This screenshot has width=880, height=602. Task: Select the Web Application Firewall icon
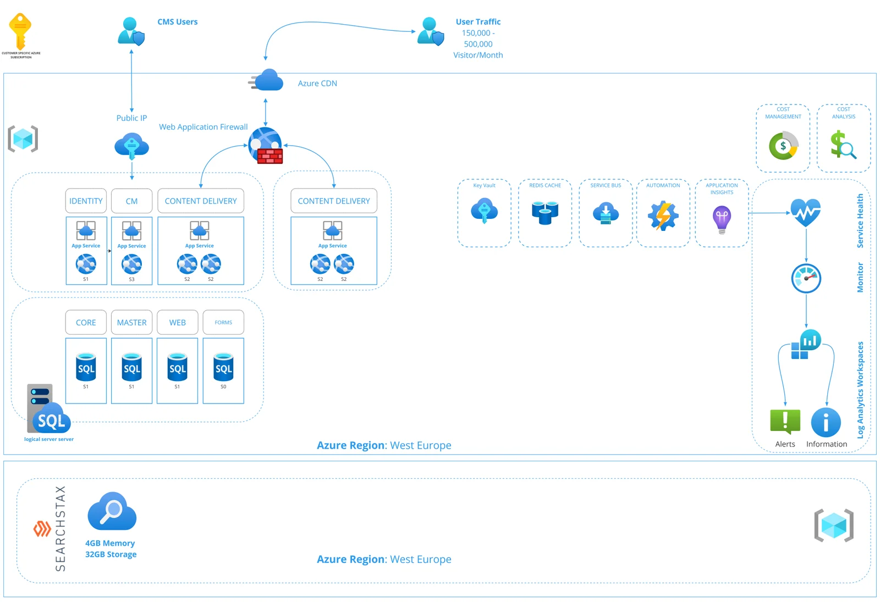[266, 146]
